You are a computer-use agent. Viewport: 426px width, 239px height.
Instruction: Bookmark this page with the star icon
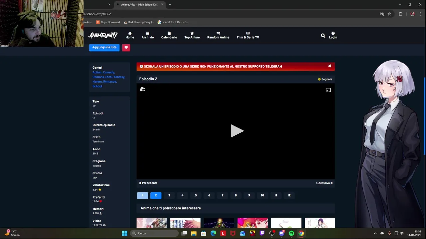point(389,14)
